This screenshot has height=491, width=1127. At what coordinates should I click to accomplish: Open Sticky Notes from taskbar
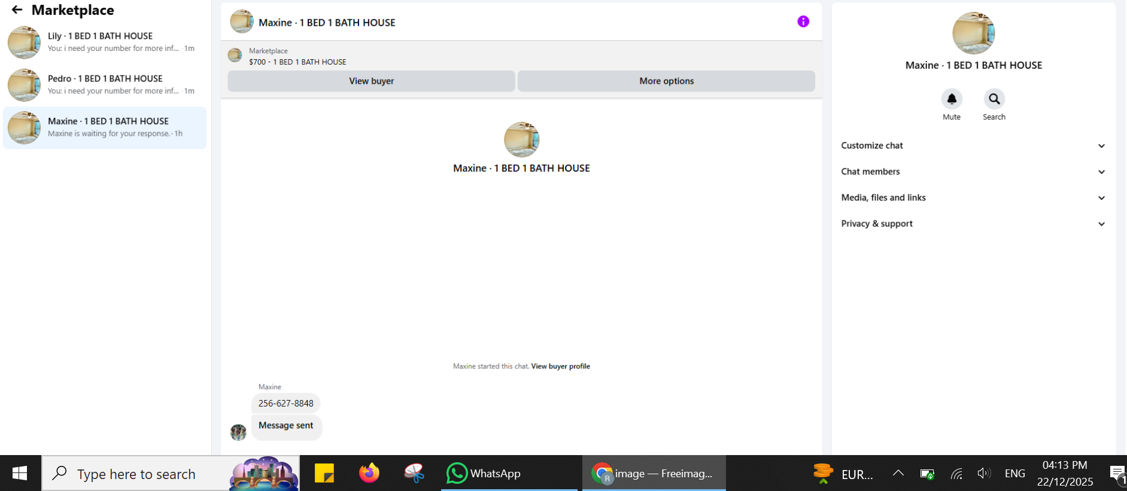(x=324, y=474)
